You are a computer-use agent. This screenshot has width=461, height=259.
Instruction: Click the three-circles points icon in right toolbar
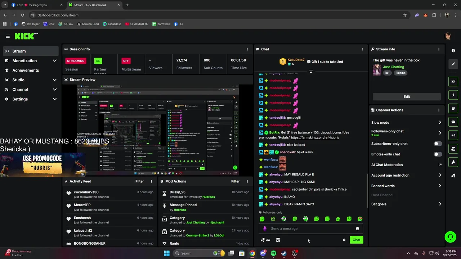pos(453,176)
